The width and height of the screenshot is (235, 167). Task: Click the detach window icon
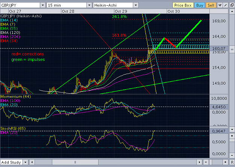232,5
